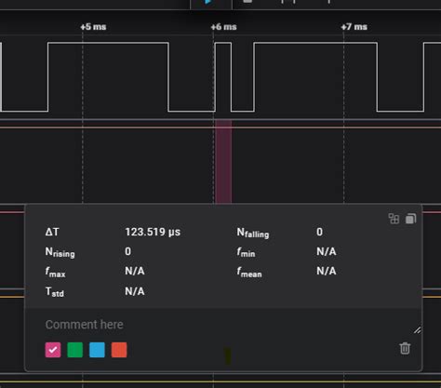Click the Comment here text field
Screen dimensions: 441x388
pos(223,325)
